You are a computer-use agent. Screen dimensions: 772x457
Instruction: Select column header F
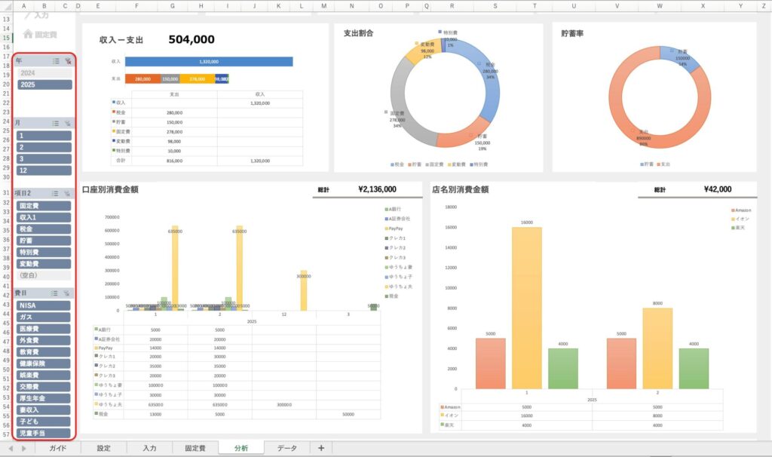coord(136,6)
